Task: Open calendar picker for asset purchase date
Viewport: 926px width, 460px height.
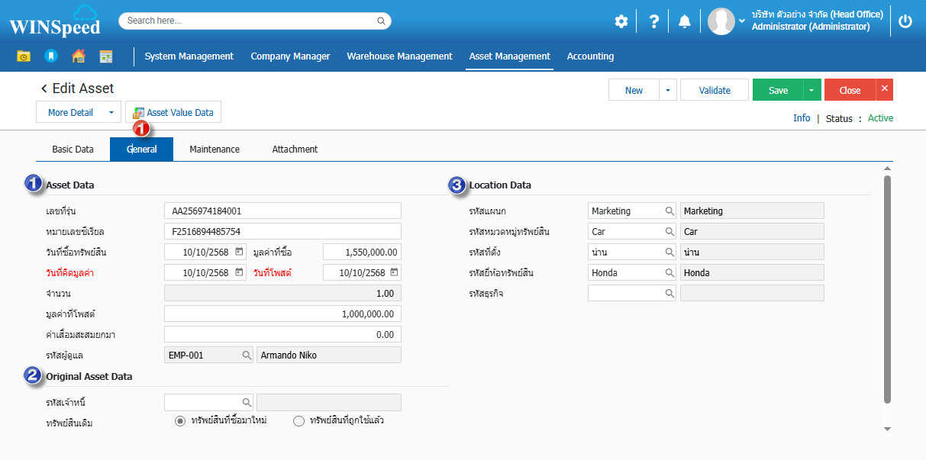Action: coord(239,252)
